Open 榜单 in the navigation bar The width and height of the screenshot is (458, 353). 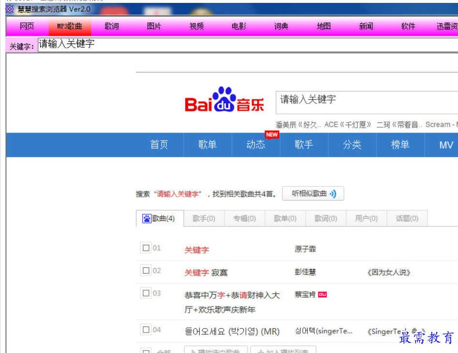click(x=400, y=145)
